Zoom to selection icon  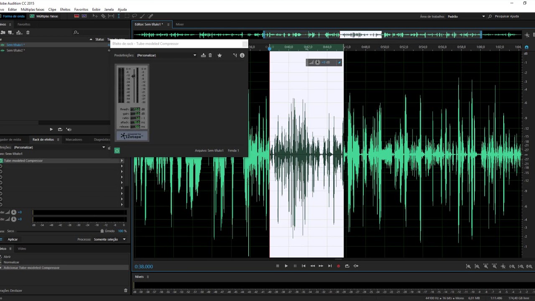pos(530,266)
